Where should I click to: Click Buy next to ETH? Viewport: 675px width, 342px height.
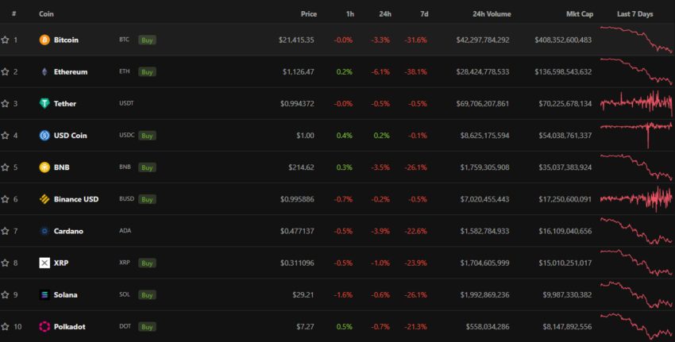pyautogui.click(x=147, y=72)
